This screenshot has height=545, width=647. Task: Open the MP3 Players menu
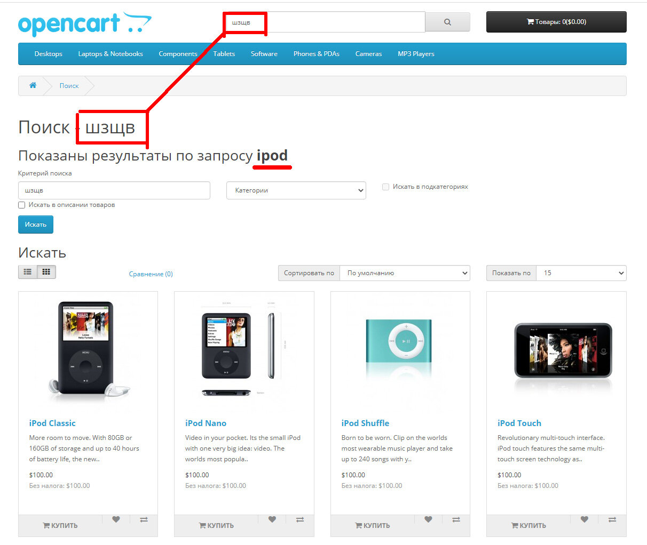[x=416, y=54]
